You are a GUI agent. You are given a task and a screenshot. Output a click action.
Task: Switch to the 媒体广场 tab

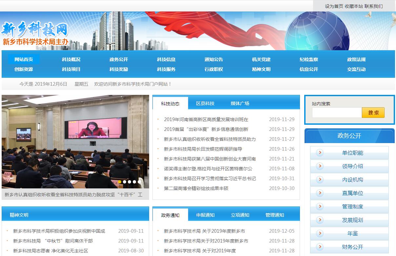click(x=240, y=103)
